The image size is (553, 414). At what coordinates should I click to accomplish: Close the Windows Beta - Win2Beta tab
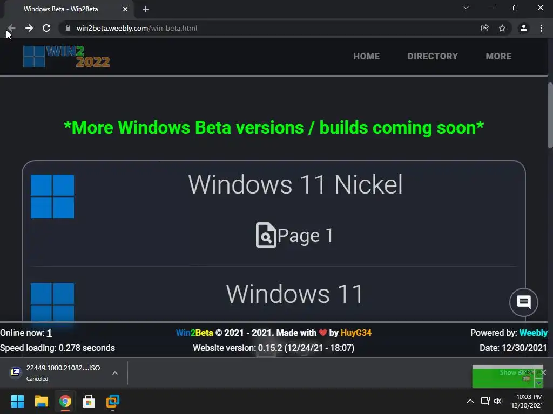pyautogui.click(x=125, y=9)
